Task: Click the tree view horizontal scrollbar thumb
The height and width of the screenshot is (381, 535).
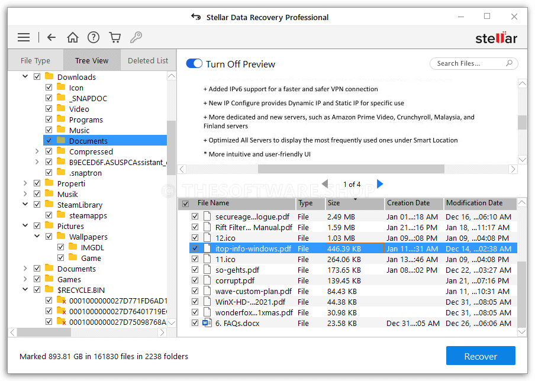Action: pos(44,332)
